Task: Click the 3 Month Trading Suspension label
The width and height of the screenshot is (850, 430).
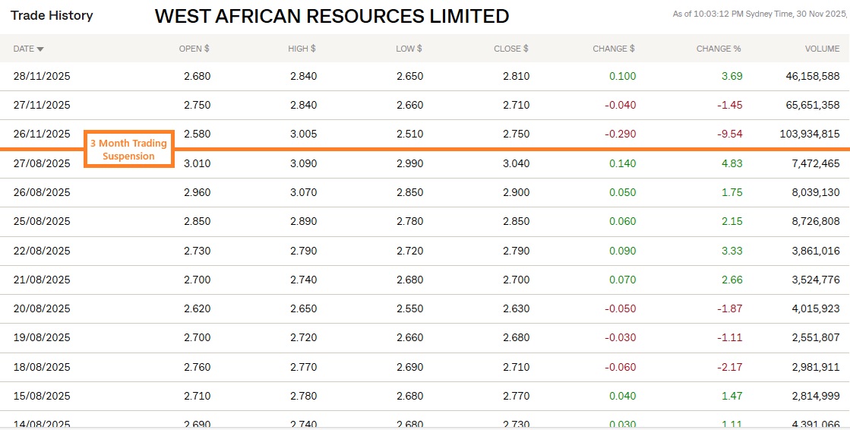Action: click(128, 150)
